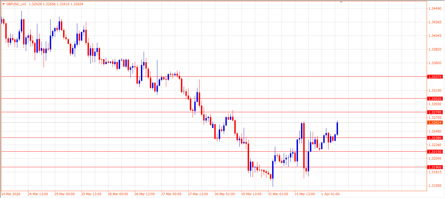
Task: Click the 24 Mar 2026 date label
Action: coord(11,194)
